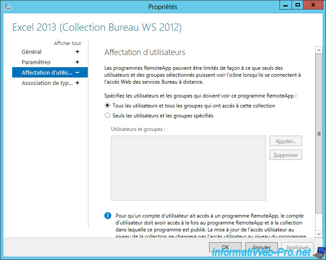Screen dimensions: 326x260
Task: Open the Général section
Action: (32, 52)
